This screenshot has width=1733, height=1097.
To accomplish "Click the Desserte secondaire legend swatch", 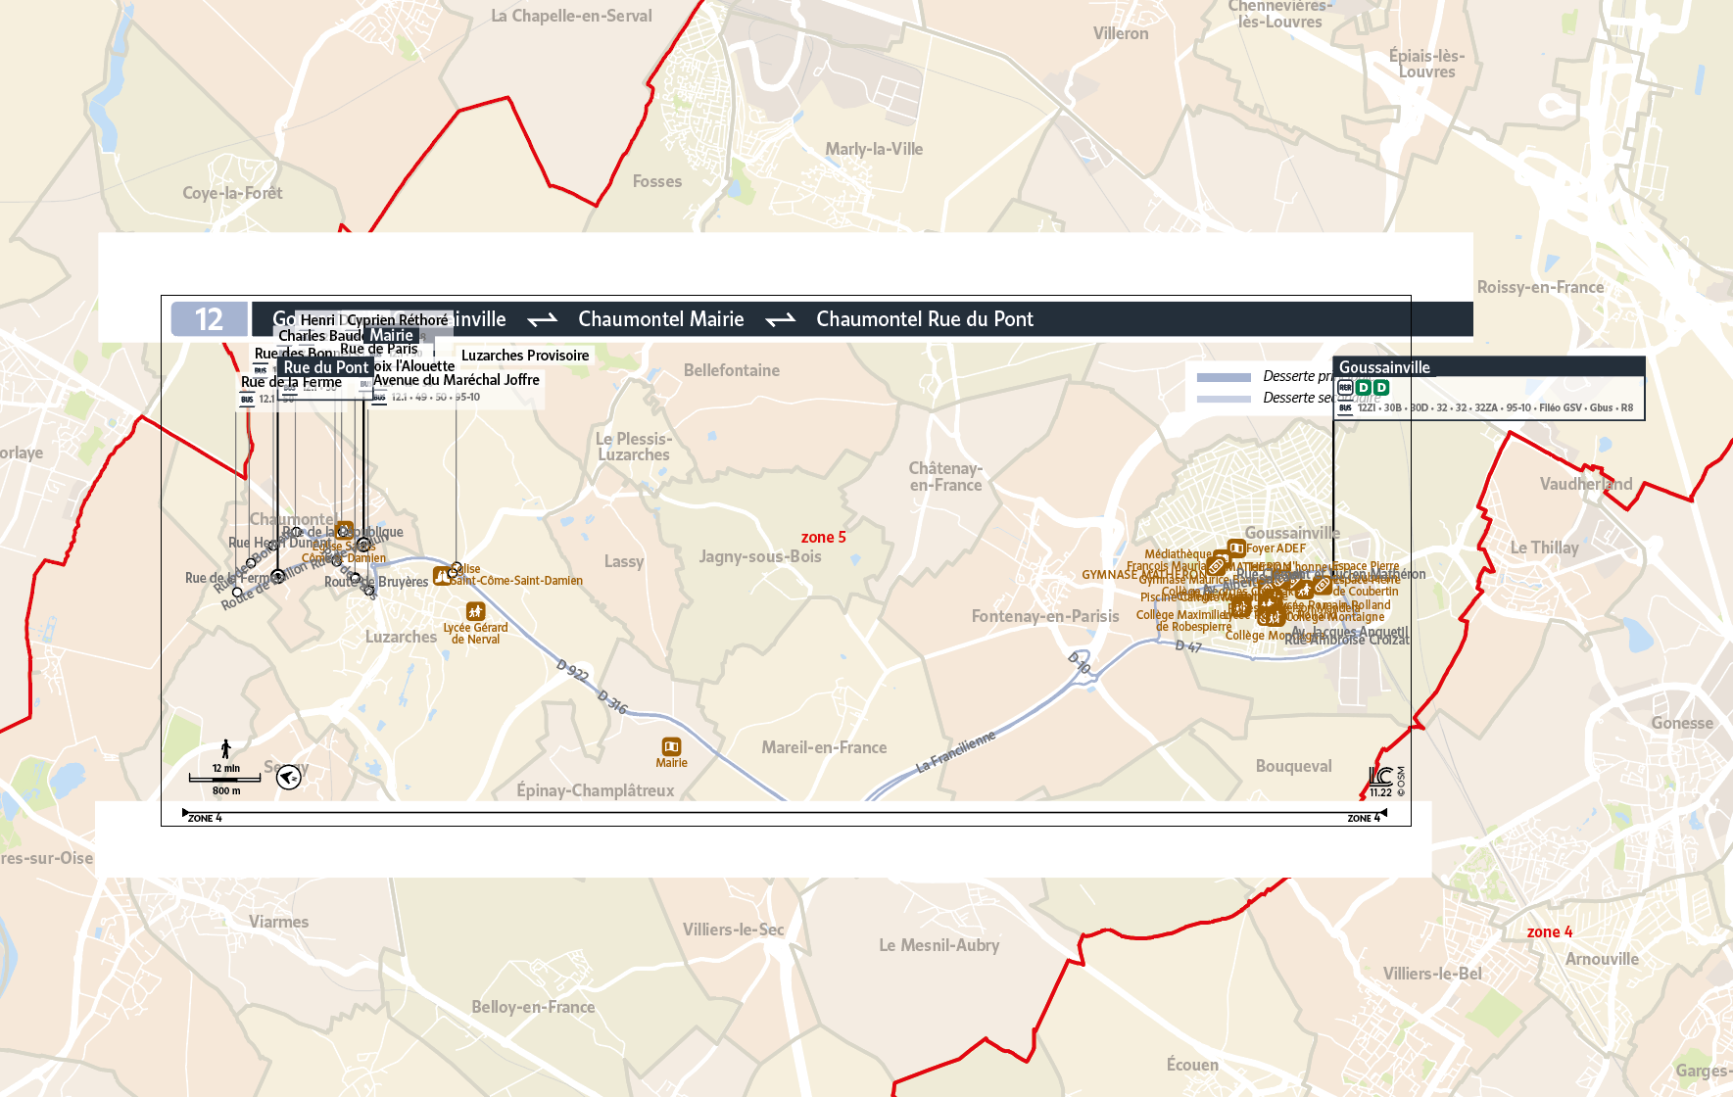I will point(1224,399).
